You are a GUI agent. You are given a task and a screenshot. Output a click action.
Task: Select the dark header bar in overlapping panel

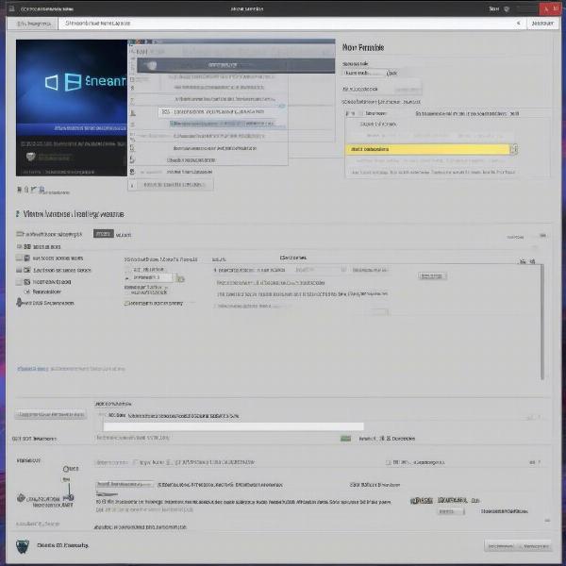tap(236, 65)
